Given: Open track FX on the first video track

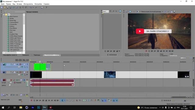Looking at the screenshot, I should click(x=17, y=64).
